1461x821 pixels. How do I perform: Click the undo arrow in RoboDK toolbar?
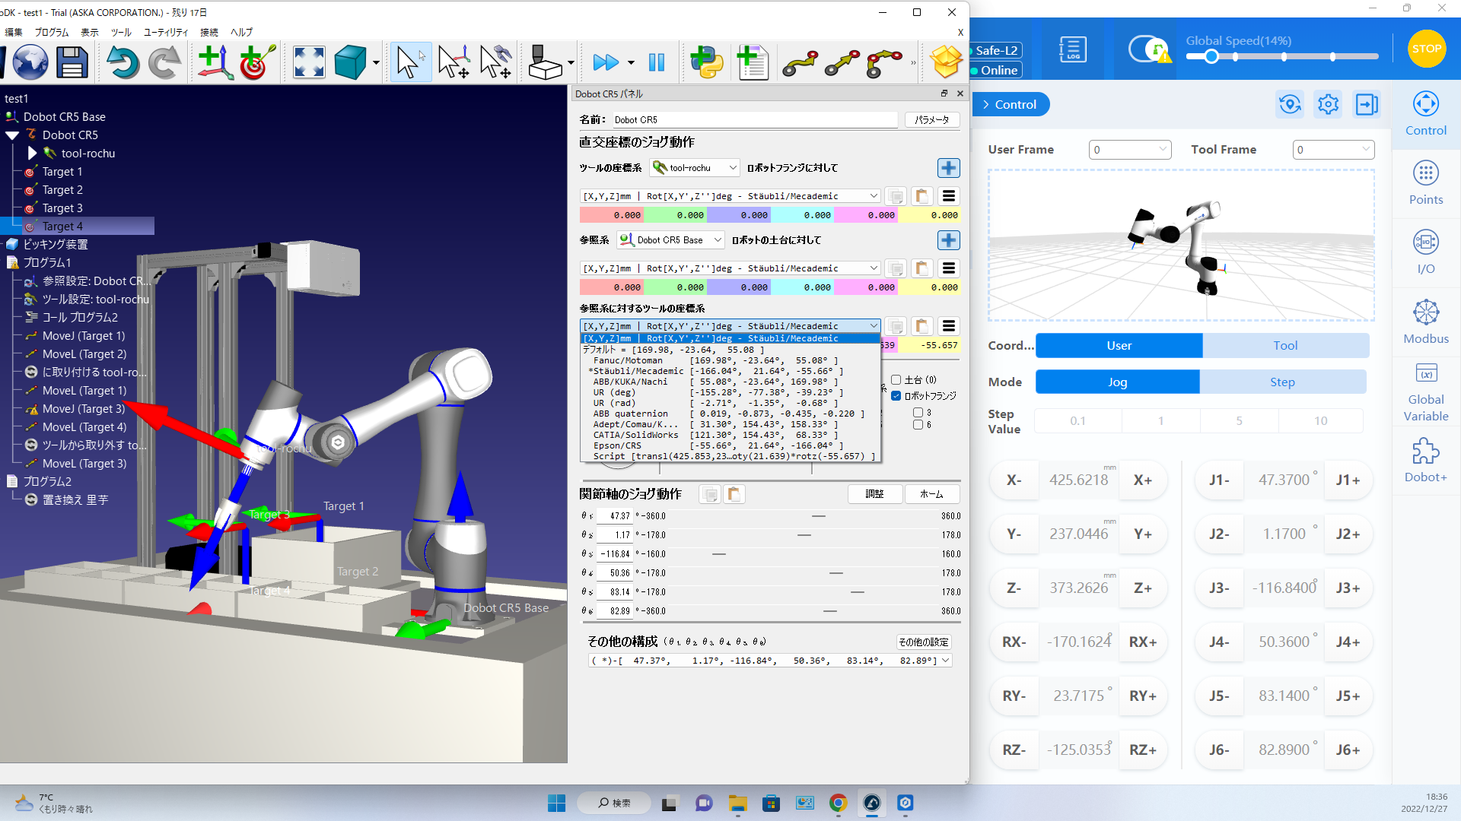[x=123, y=62]
